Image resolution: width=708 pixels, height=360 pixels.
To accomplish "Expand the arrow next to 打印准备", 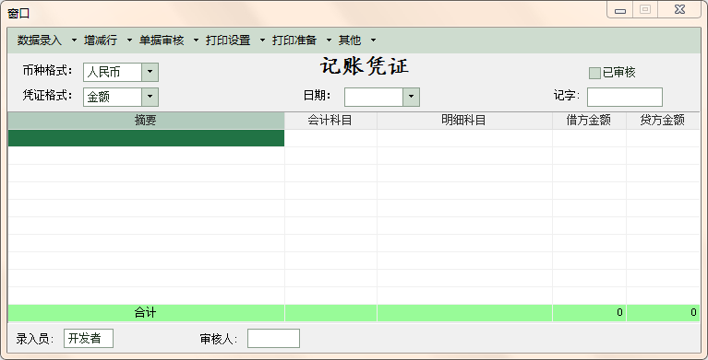I will [329, 41].
